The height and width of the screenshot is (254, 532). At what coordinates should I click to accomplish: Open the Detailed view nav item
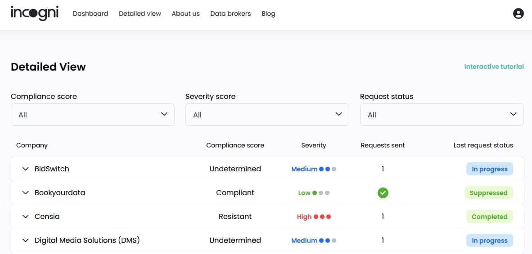pyautogui.click(x=140, y=13)
